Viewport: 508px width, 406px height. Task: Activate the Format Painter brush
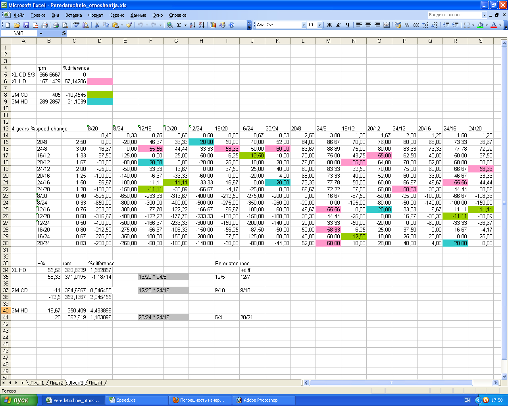(x=129, y=25)
